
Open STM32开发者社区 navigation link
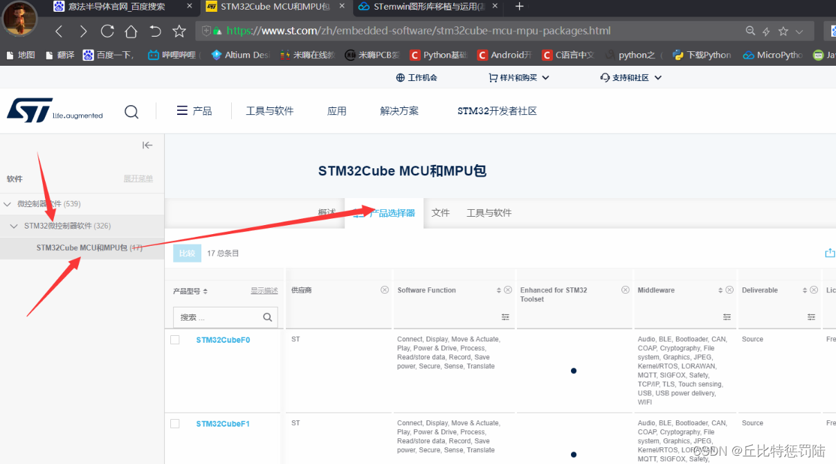click(497, 111)
